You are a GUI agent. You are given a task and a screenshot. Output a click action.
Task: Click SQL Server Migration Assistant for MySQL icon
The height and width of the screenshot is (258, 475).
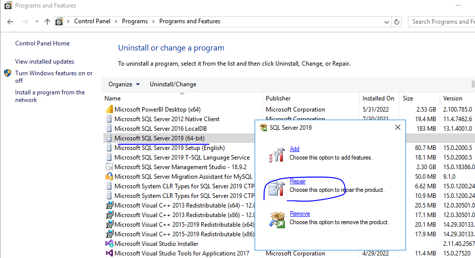click(x=109, y=176)
